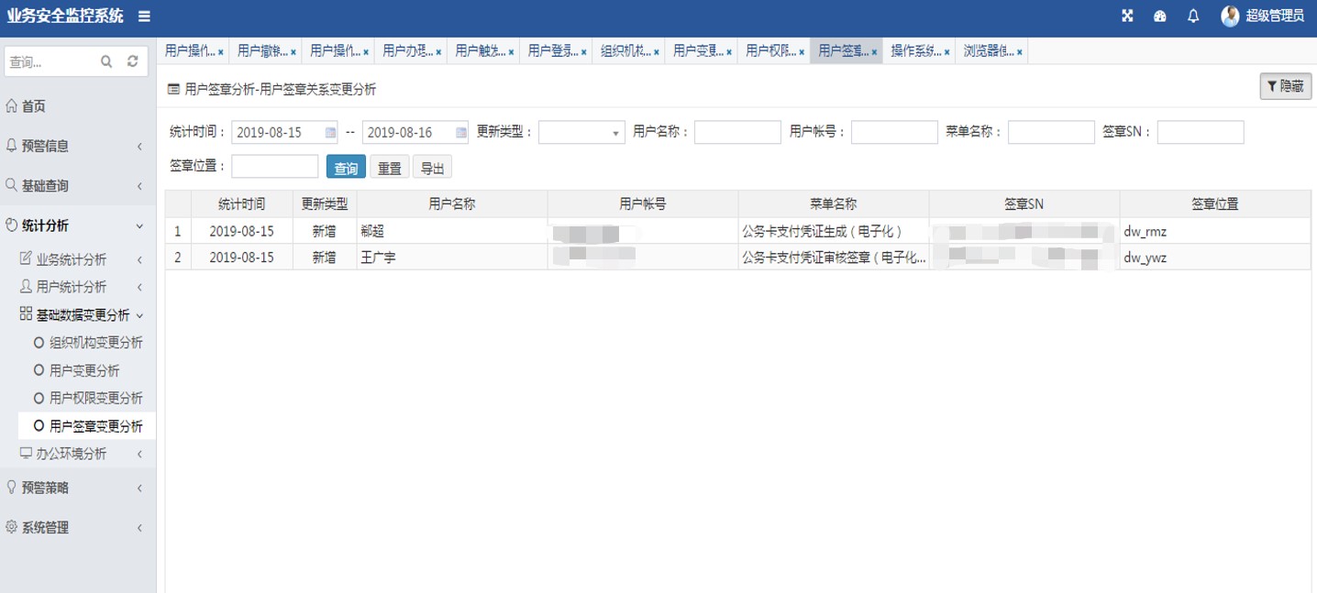This screenshot has height=593, width=1317.
Task: Click the 签章SN input field
Action: pyautogui.click(x=1200, y=133)
